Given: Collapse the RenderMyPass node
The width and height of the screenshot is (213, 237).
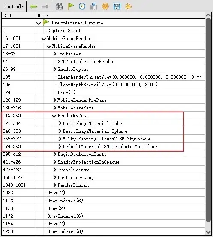Looking at the screenshot, I should 54,116.
